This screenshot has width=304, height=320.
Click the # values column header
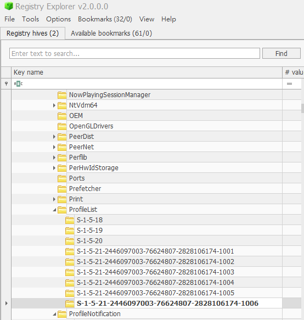pos(293,72)
